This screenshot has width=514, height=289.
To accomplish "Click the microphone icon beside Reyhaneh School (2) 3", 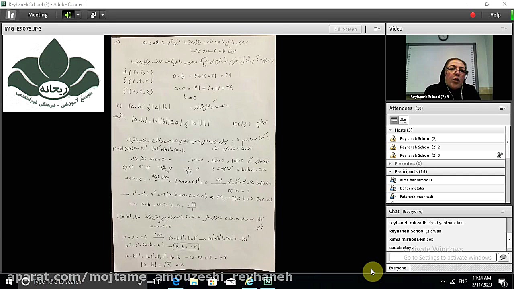I will (499, 155).
